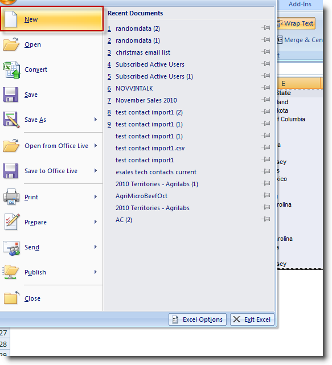Open recent document NOVVINTALK

(134, 88)
